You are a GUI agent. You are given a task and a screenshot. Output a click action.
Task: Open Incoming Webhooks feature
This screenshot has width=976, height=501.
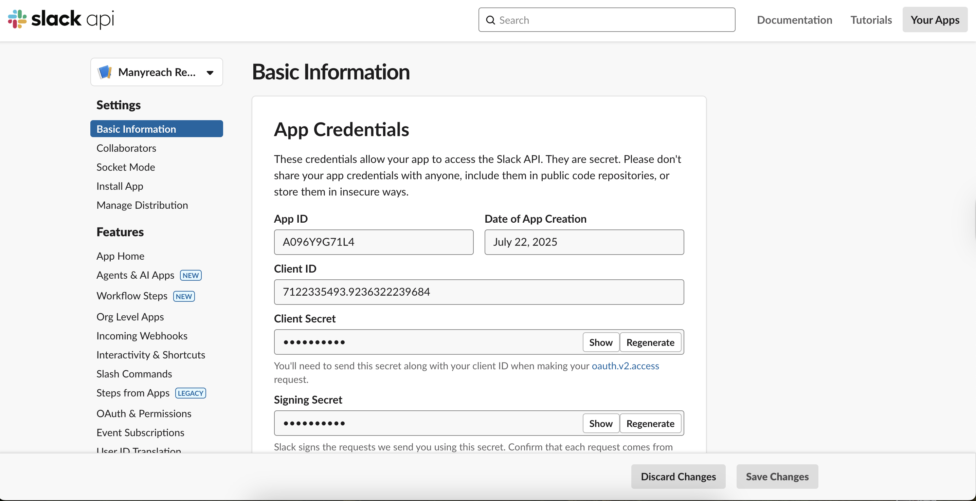[x=142, y=335]
